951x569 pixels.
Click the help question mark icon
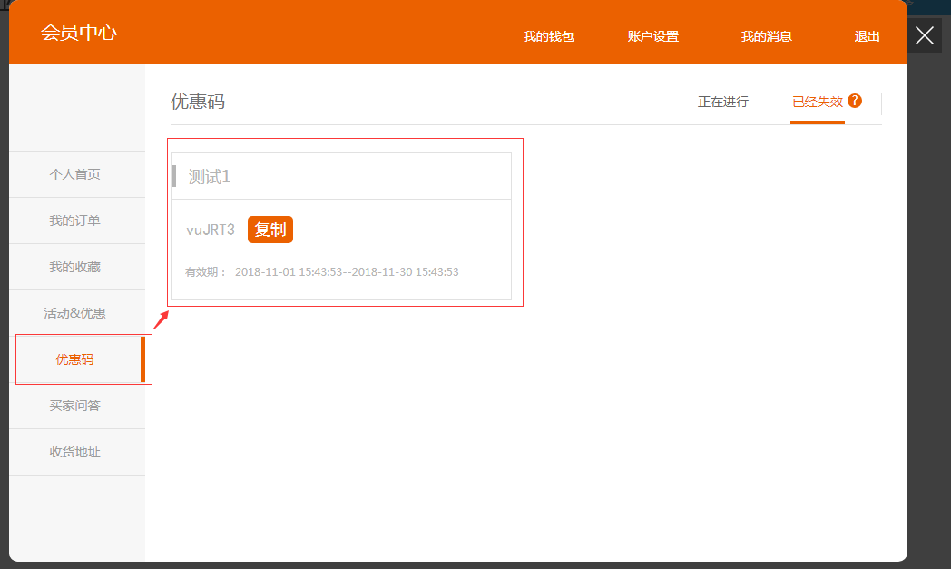[x=855, y=101]
